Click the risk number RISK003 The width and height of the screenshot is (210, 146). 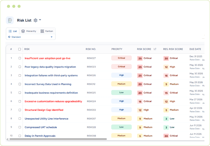(x=91, y=110)
